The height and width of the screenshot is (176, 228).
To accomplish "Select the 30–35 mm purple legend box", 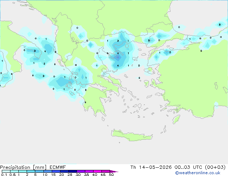I will [x=81, y=171].
